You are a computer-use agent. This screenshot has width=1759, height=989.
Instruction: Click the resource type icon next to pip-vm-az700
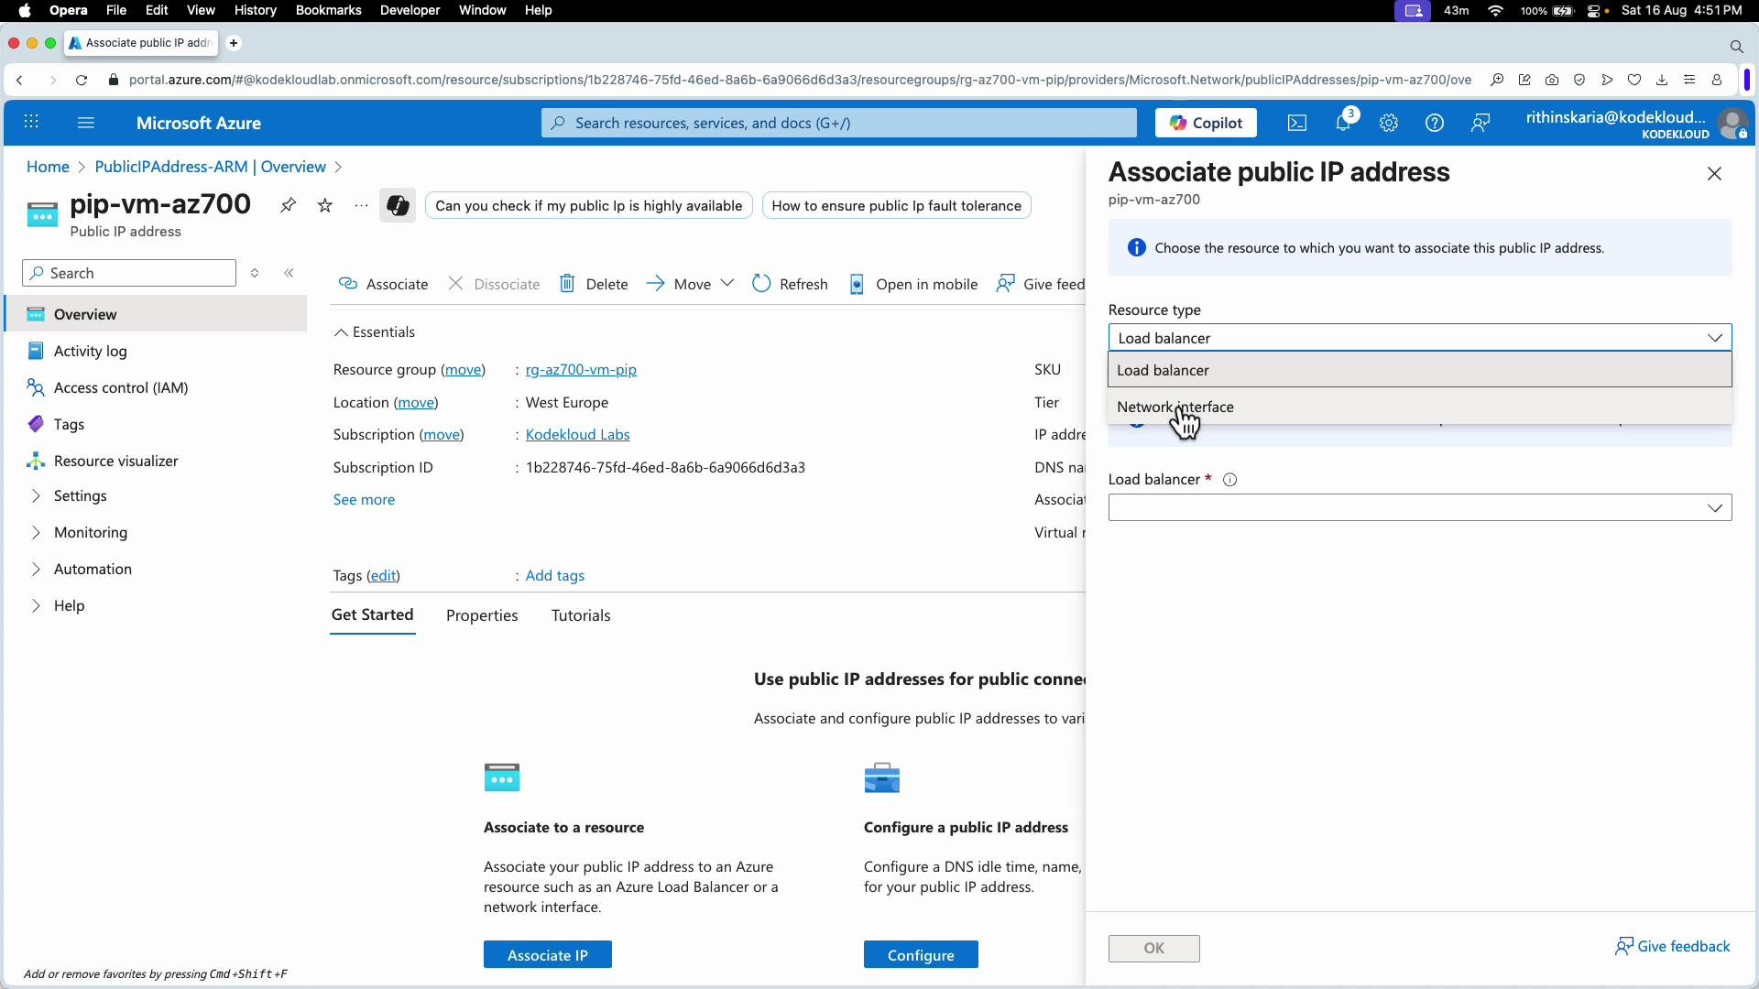[42, 214]
